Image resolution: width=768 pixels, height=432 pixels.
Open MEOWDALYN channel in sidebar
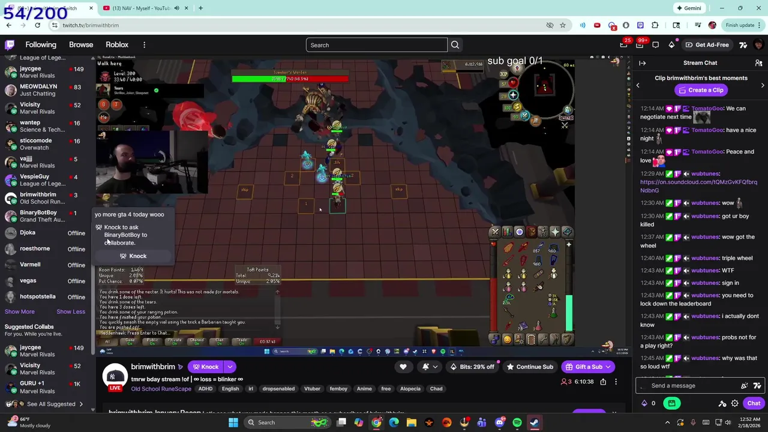(x=46, y=90)
